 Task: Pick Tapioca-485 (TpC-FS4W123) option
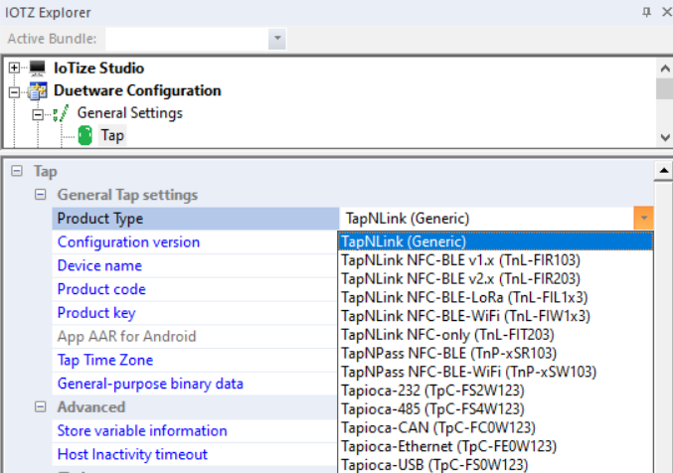(495, 409)
